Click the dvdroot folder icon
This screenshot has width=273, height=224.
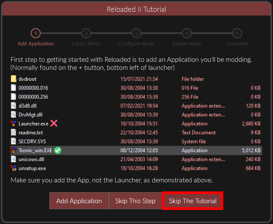pyautogui.click(x=13, y=79)
